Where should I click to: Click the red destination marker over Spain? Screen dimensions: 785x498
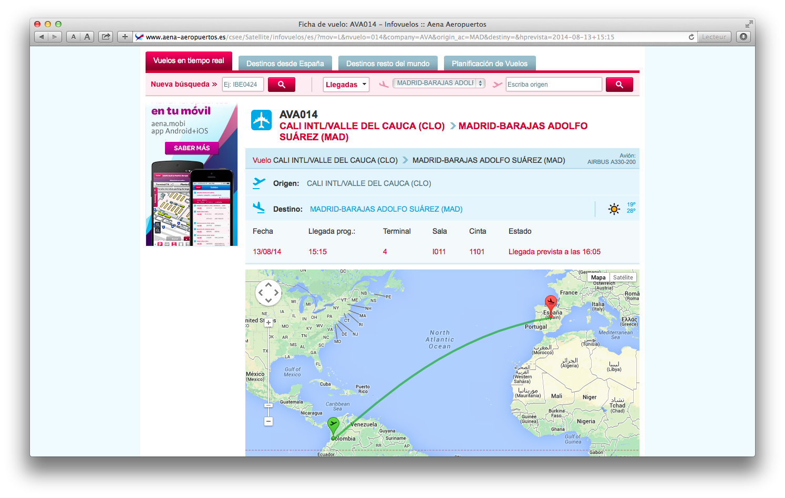coord(551,304)
